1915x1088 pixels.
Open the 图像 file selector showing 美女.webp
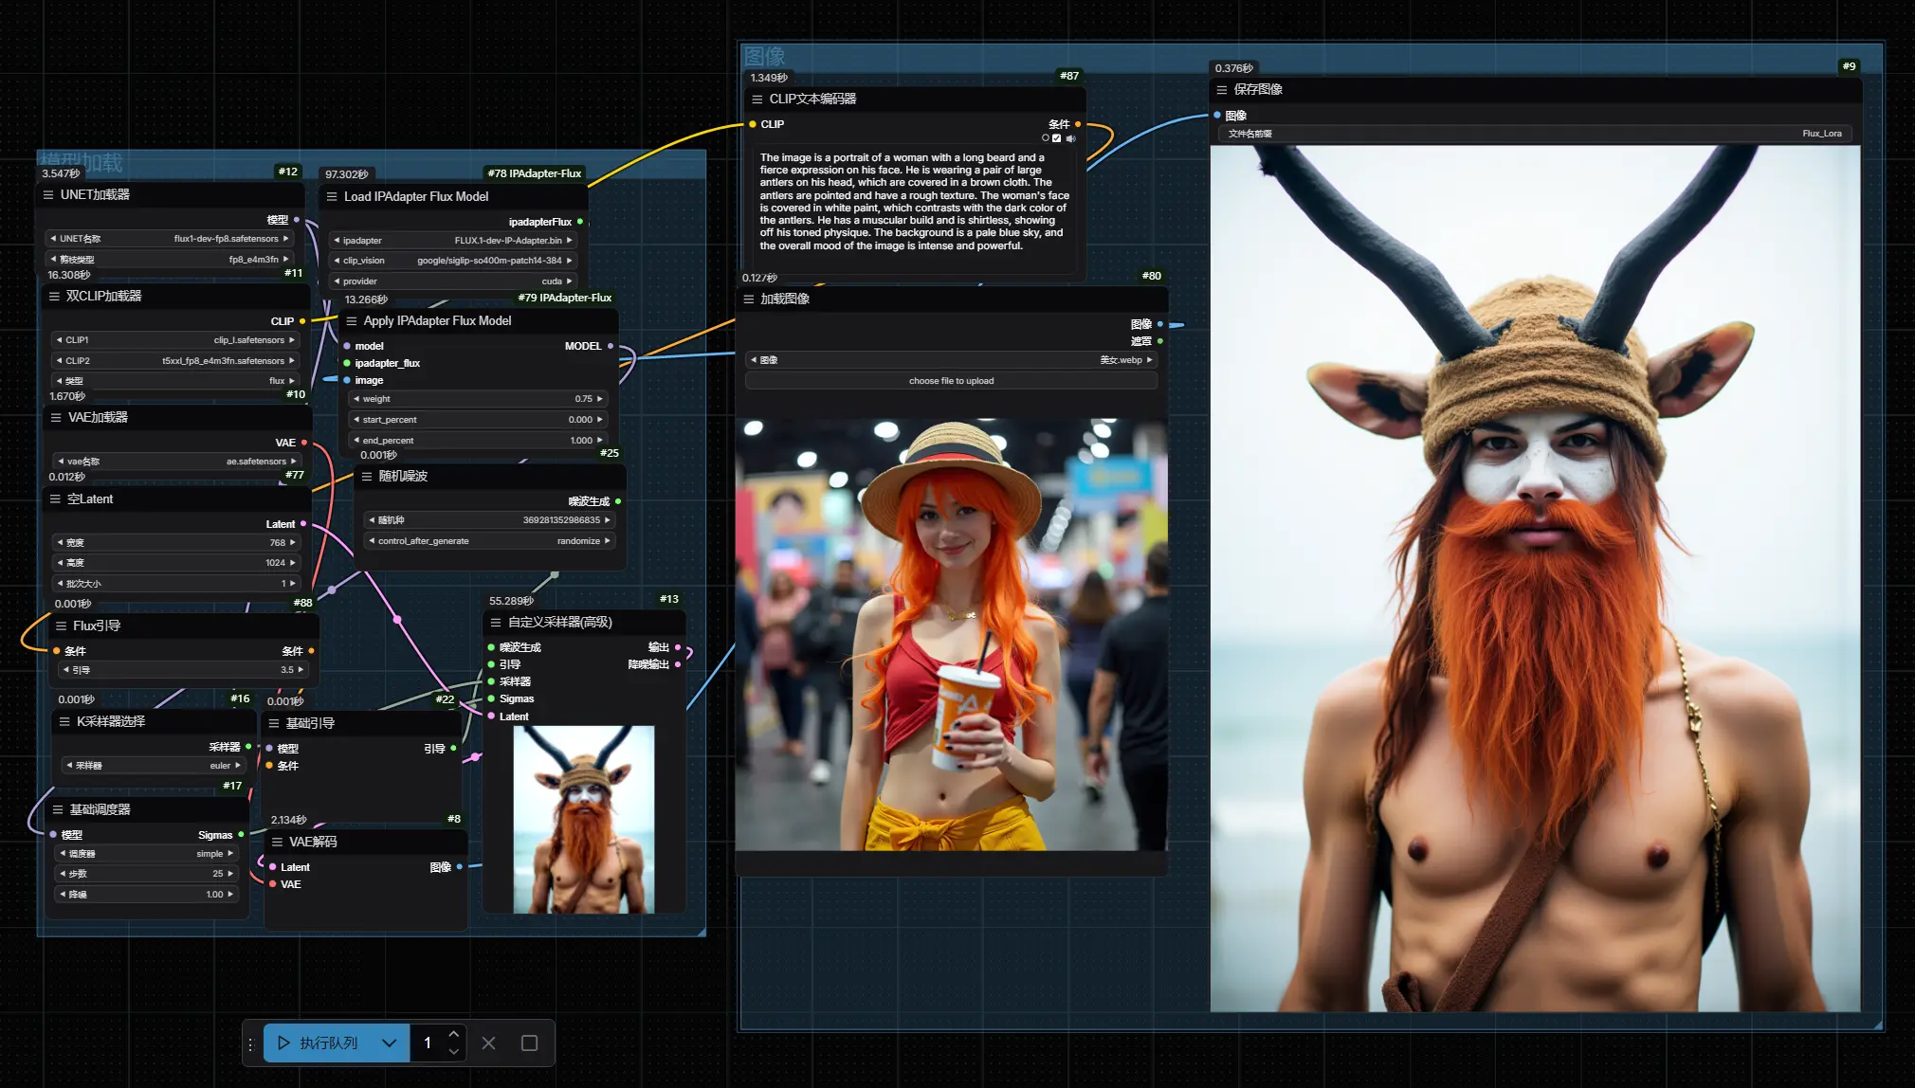tap(952, 360)
